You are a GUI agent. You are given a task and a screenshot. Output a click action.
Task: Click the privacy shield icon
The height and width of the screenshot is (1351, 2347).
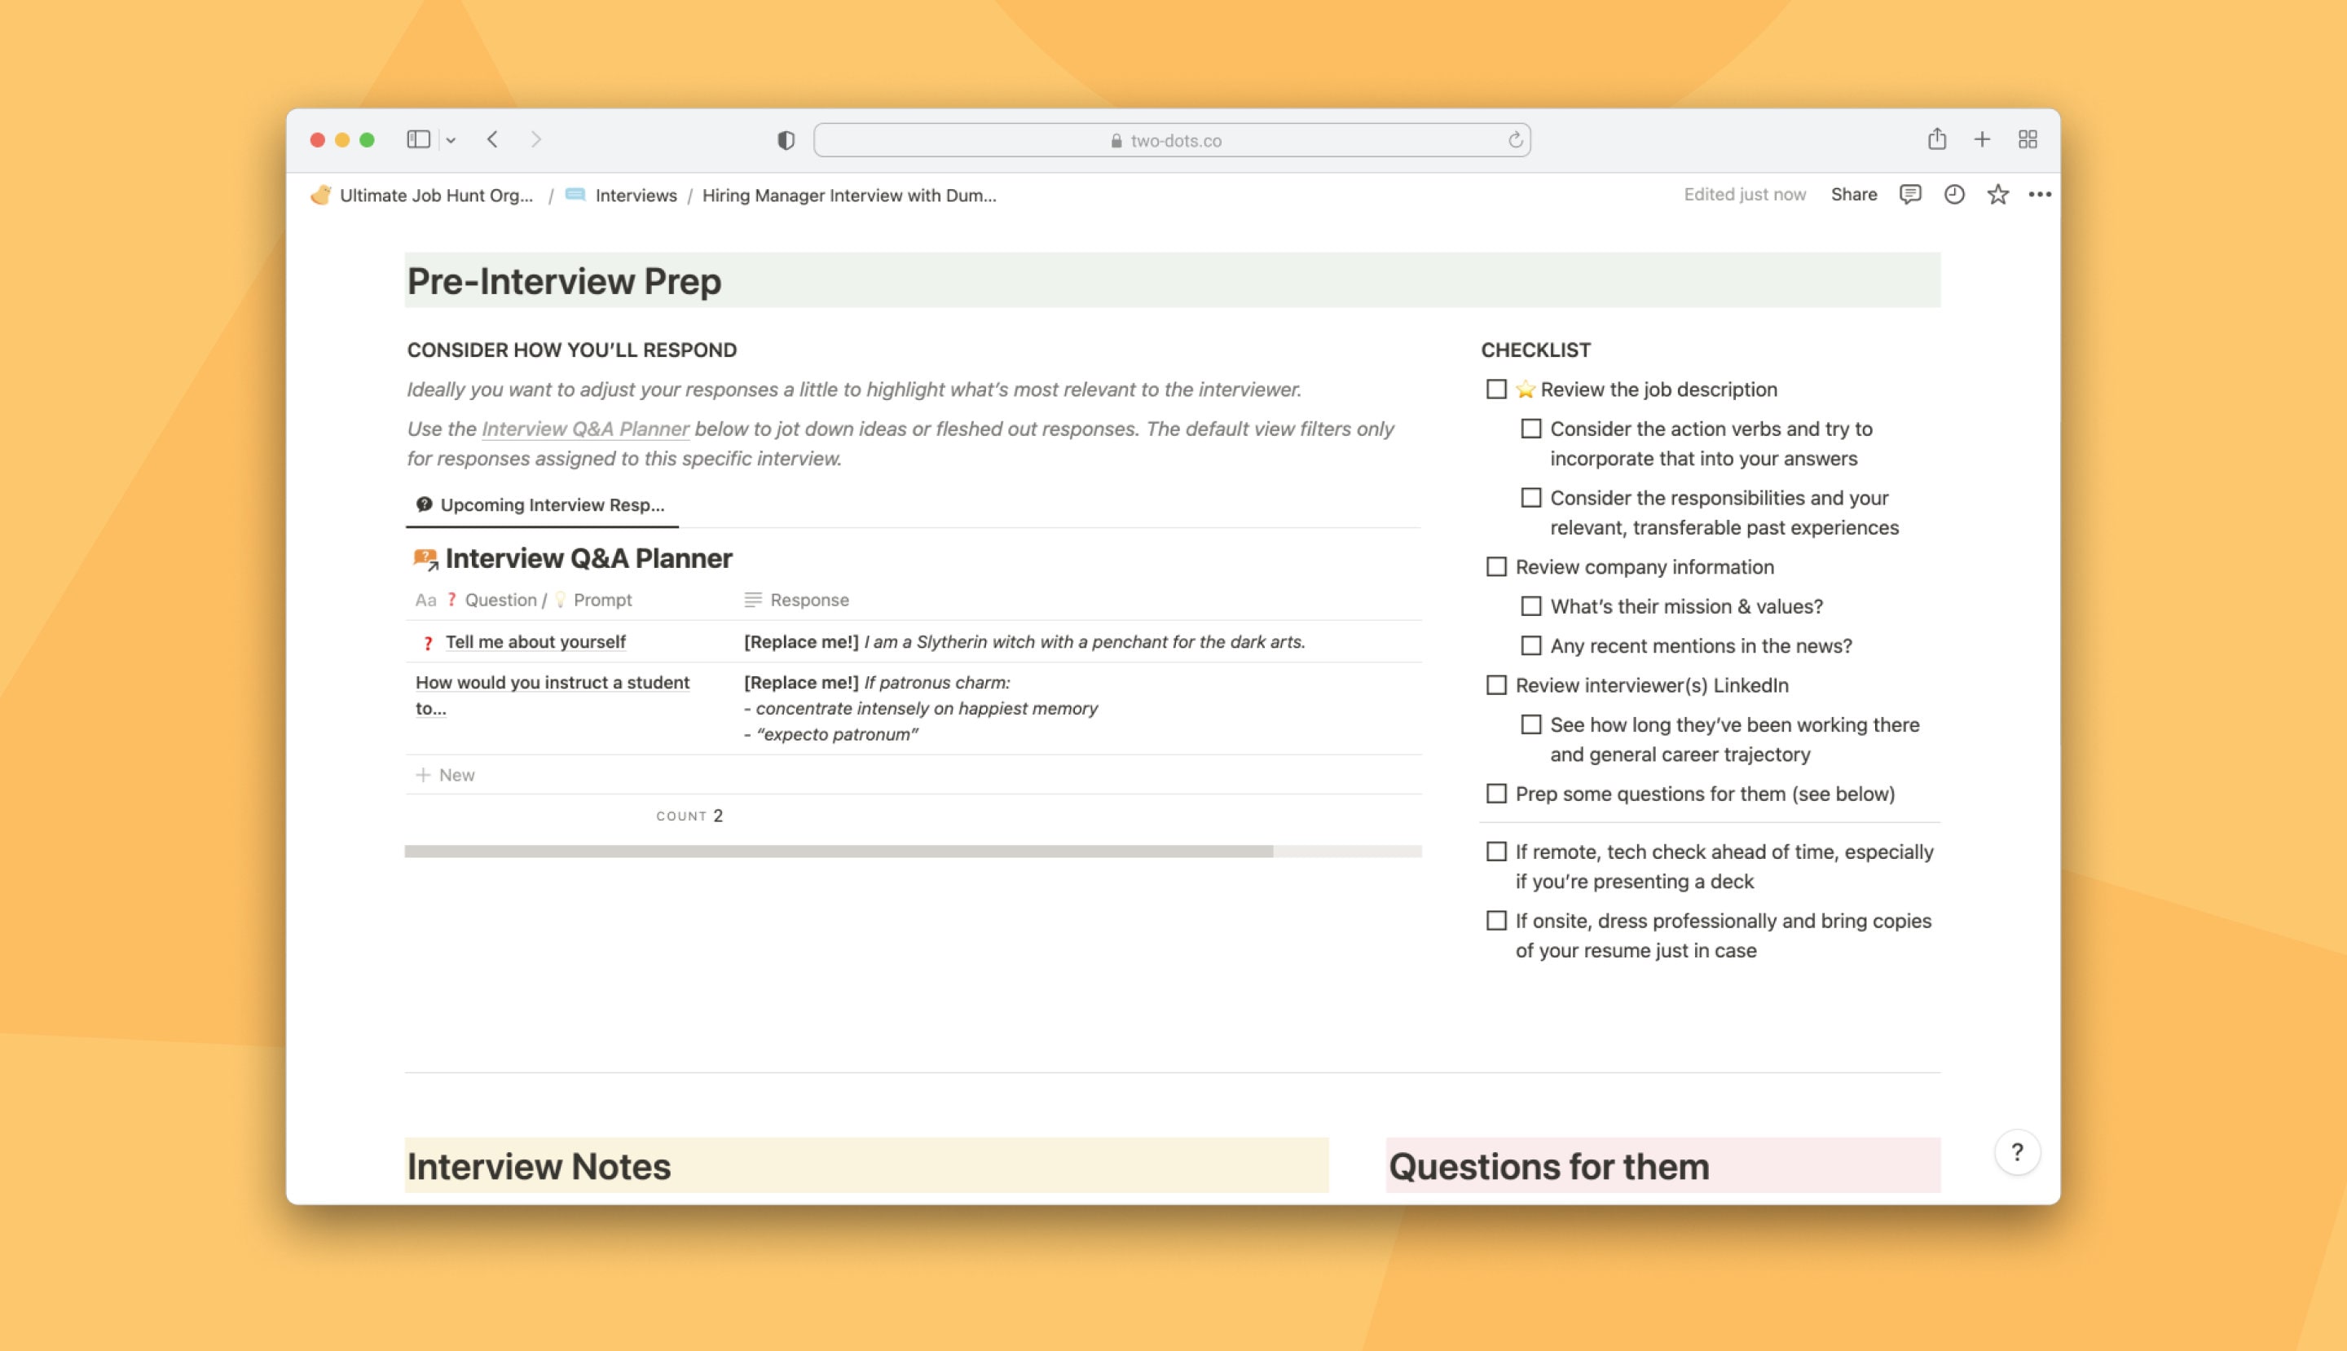[786, 140]
